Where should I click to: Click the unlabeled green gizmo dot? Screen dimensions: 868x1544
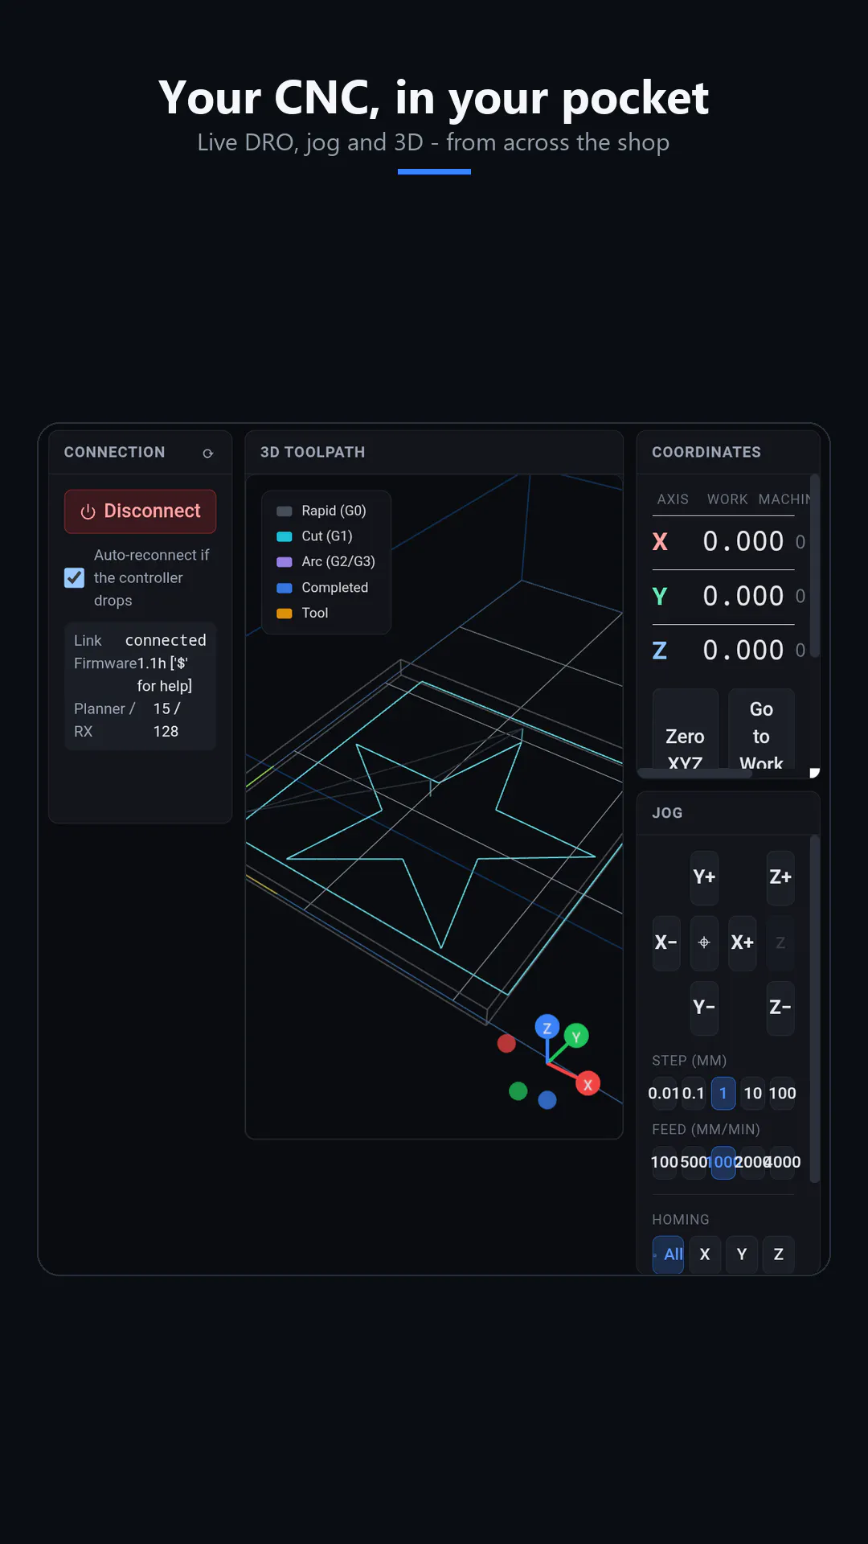tap(518, 1091)
